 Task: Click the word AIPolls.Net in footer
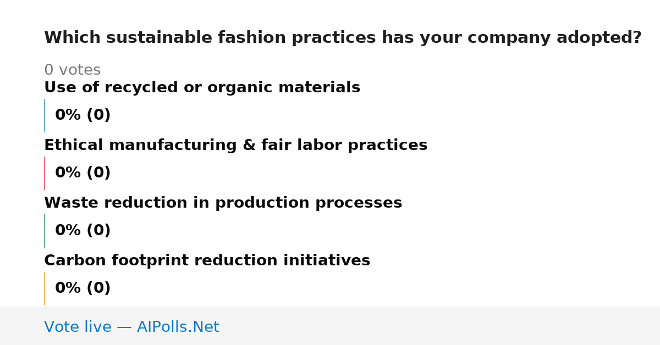(178, 327)
